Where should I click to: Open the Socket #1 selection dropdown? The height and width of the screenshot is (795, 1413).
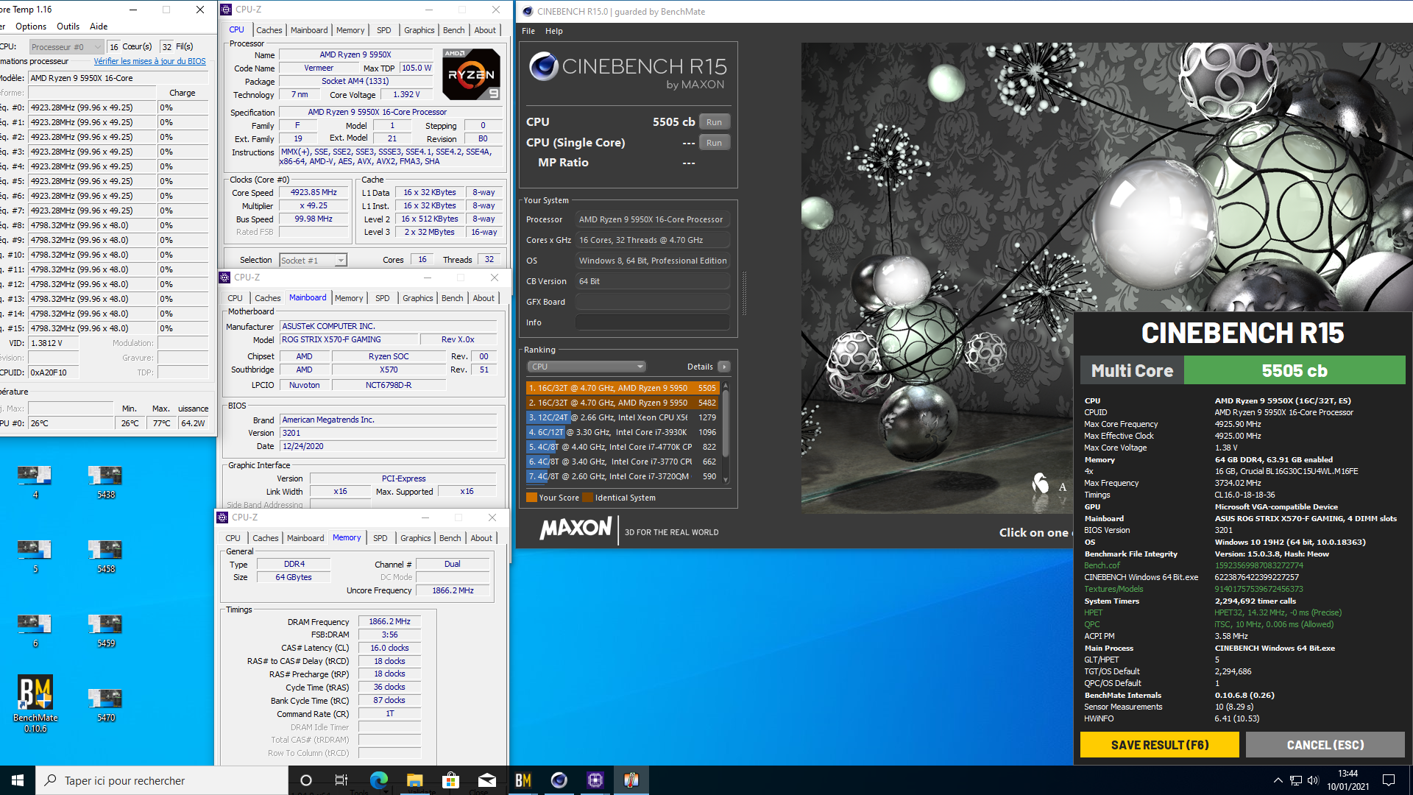[x=313, y=261]
